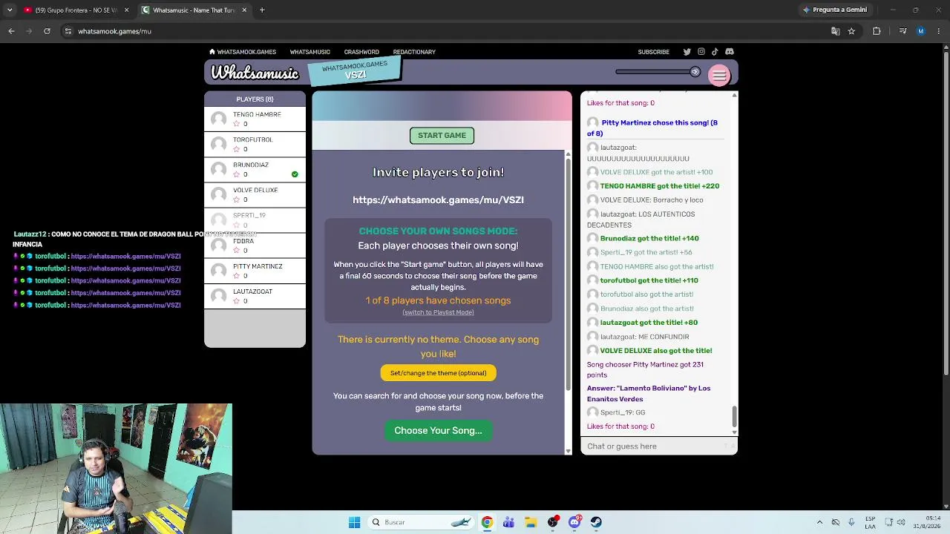Open CRASHWORD in the top navigation

tap(361, 52)
